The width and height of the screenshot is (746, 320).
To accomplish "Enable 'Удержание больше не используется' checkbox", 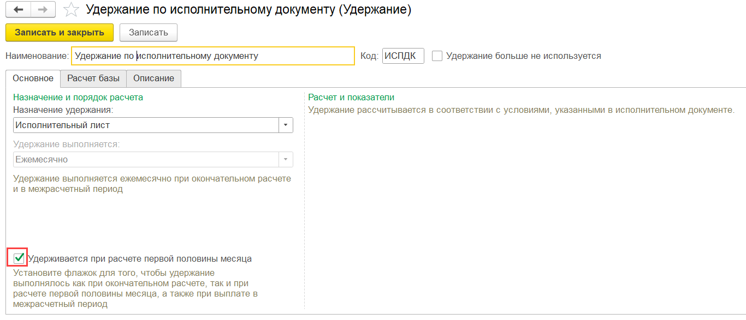I will pos(437,56).
